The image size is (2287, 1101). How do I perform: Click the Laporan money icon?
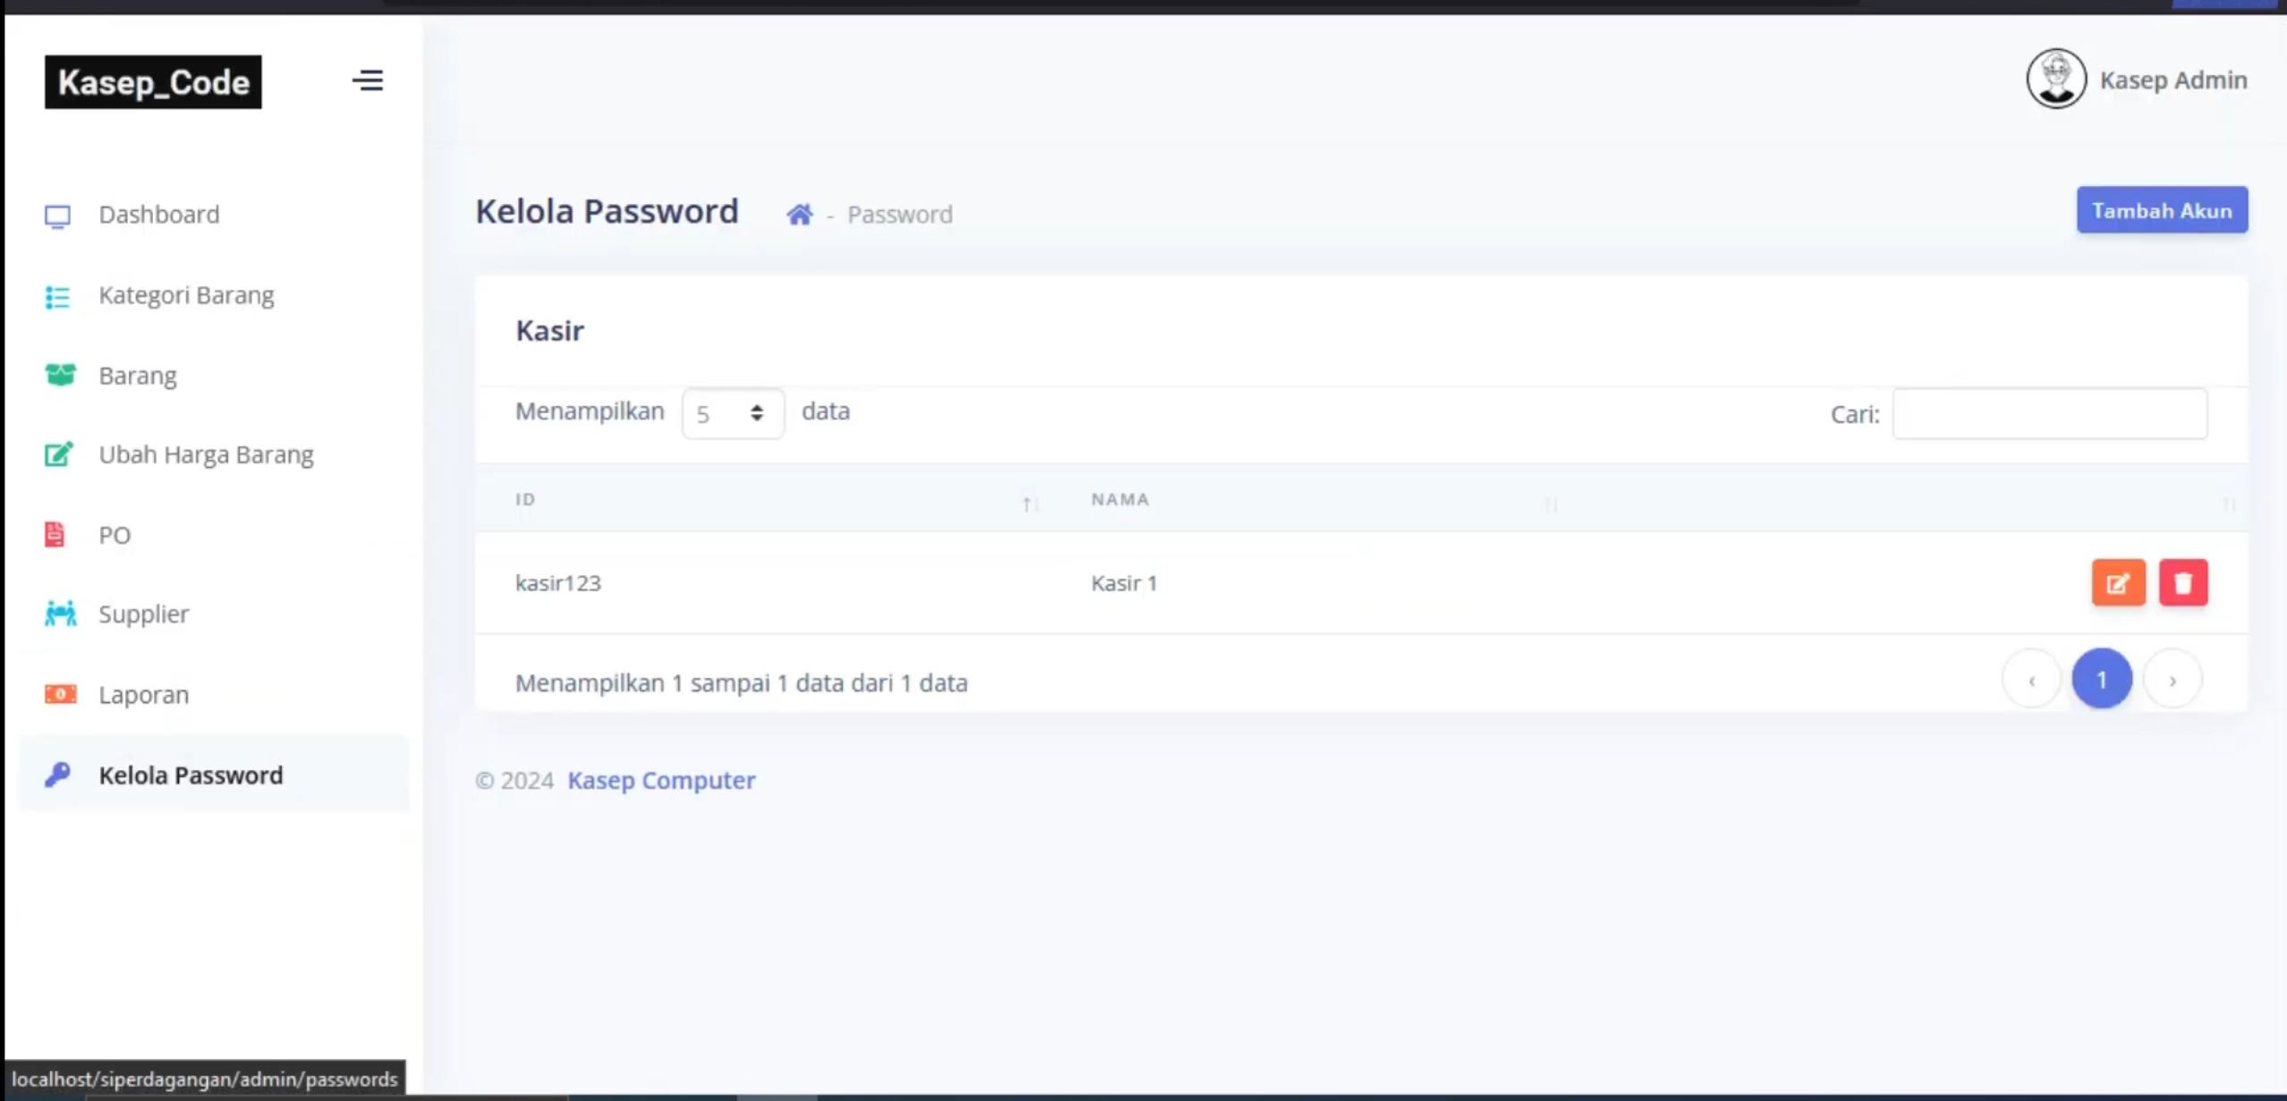click(x=60, y=694)
